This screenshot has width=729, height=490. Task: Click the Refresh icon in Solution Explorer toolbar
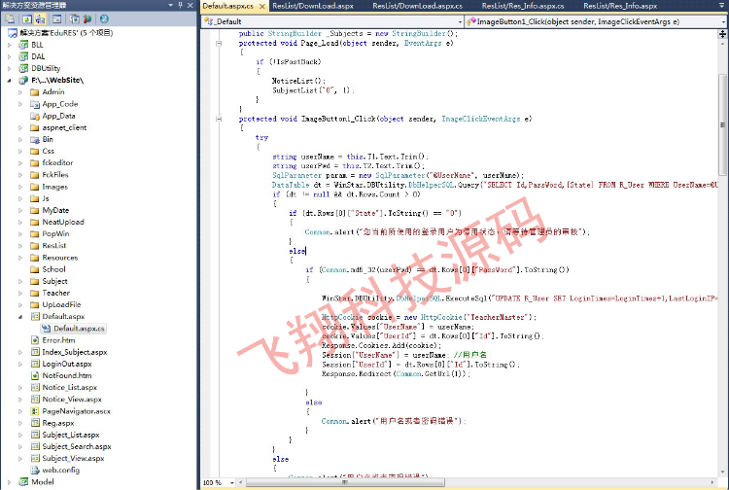click(x=27, y=19)
